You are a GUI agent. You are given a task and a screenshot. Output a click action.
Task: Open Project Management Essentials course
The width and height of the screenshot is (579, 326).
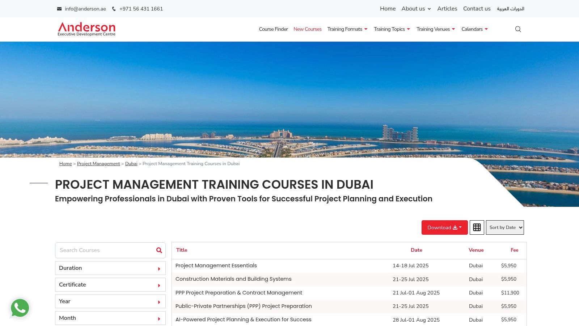tap(216, 266)
